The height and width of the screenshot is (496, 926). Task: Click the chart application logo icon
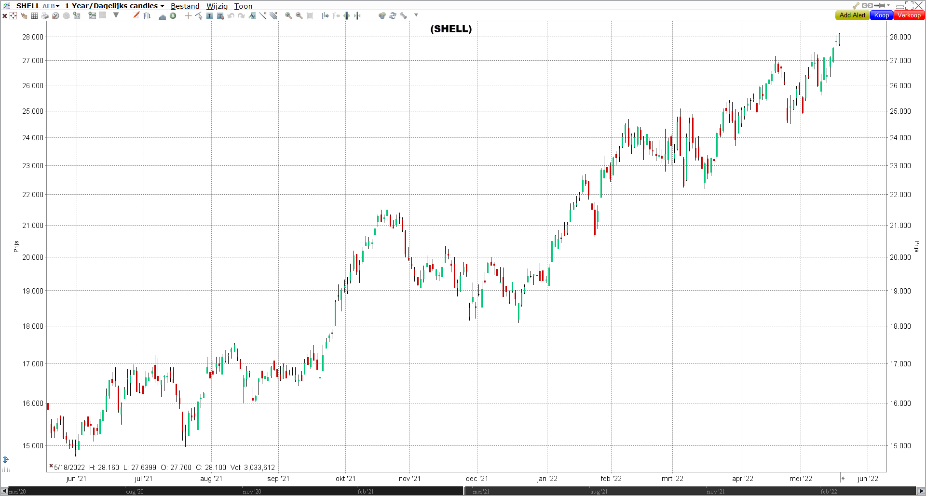(x=6, y=5)
